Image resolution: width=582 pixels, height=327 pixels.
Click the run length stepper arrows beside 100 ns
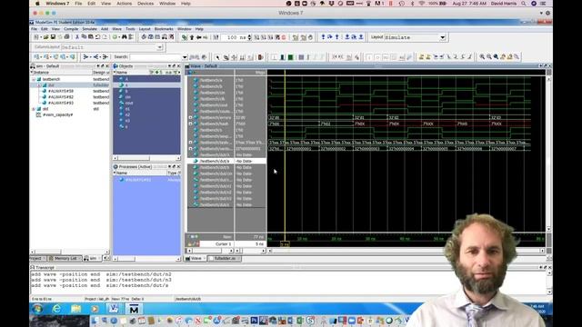[x=249, y=37]
